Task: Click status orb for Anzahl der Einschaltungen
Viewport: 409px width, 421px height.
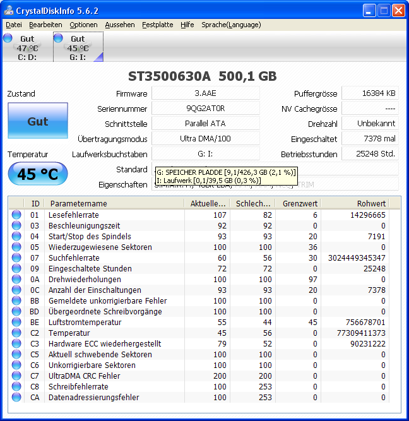Action: (16, 290)
